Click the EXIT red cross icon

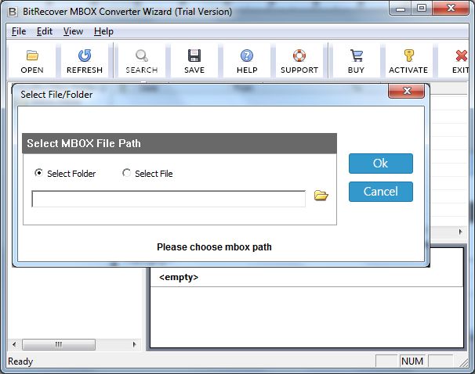pyautogui.click(x=461, y=56)
